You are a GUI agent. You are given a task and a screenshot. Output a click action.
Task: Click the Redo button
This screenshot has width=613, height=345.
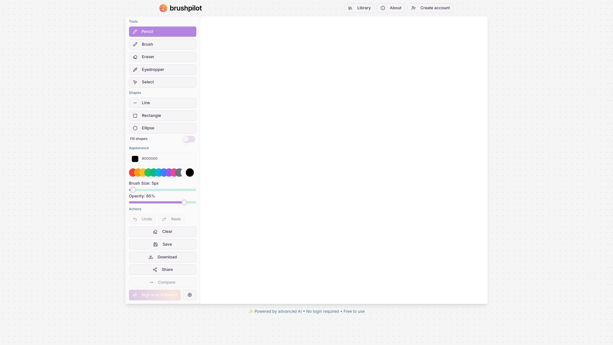(171, 219)
